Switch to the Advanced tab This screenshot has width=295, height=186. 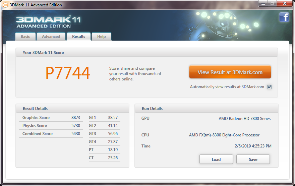tap(51, 37)
